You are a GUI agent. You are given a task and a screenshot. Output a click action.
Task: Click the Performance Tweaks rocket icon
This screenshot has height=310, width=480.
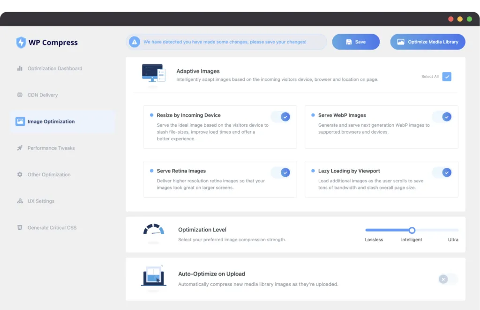click(20, 148)
